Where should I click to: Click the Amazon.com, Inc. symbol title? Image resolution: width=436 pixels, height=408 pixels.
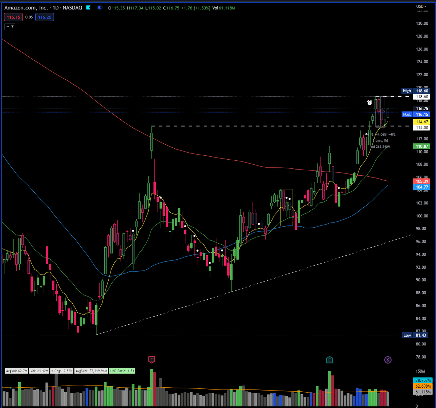click(x=26, y=8)
